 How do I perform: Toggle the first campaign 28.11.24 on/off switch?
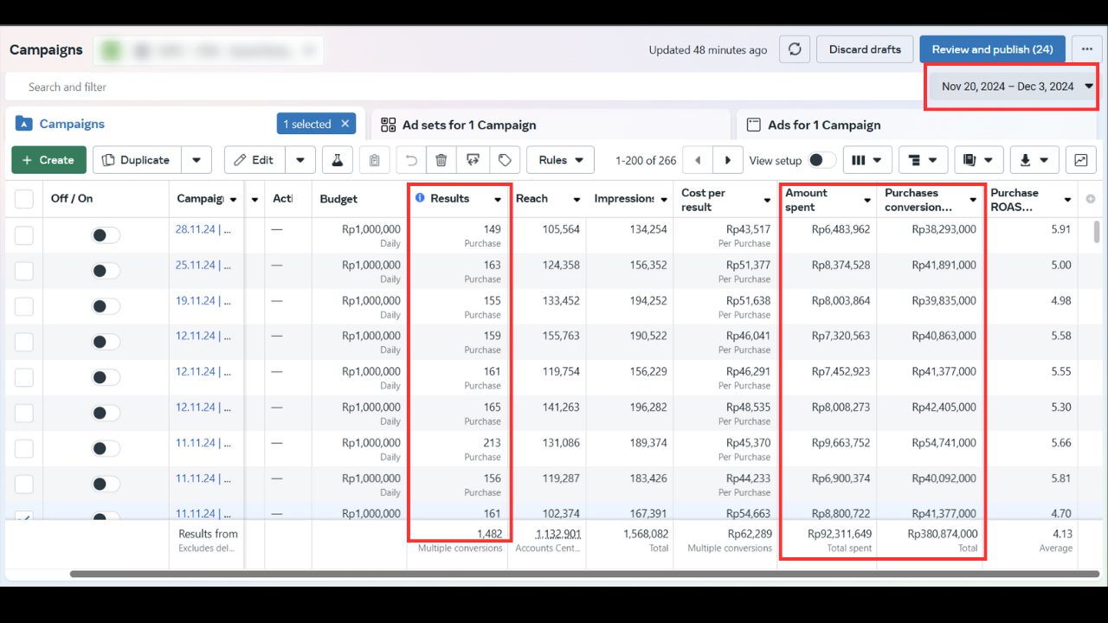click(106, 235)
